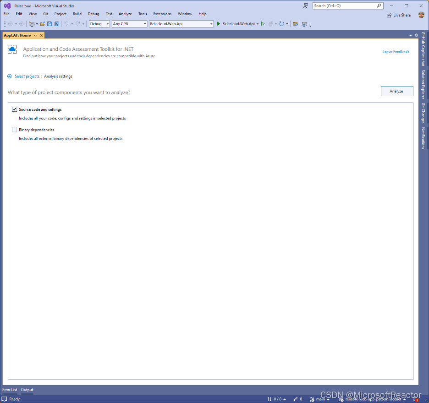
Task: Open the Extensions menu
Action: click(x=162, y=14)
